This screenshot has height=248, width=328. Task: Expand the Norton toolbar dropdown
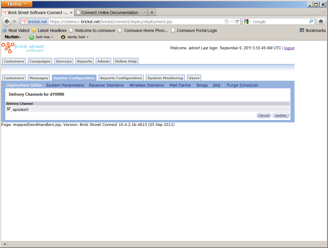[x=13, y=37]
